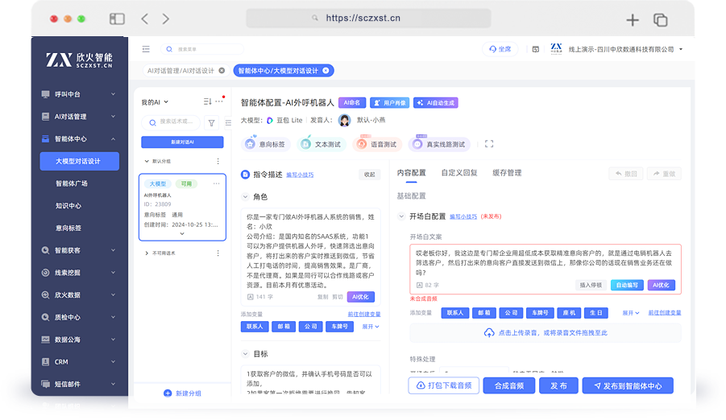This screenshot has height=420, width=726.
Task: Collapse the sidebar with the hamburger icon
Action: click(146, 49)
